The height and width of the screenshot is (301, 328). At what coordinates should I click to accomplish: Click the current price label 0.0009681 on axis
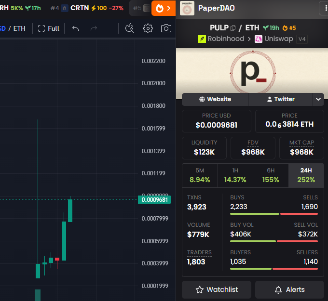tap(154, 200)
